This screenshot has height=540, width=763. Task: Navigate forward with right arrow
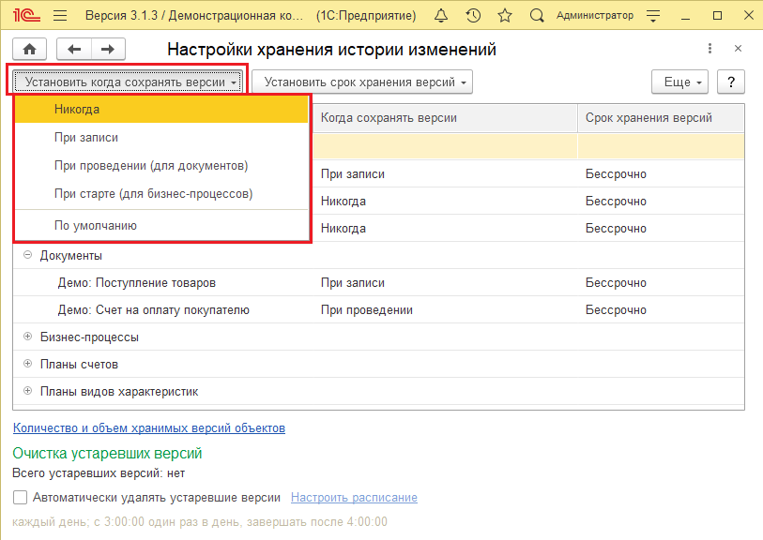(108, 49)
